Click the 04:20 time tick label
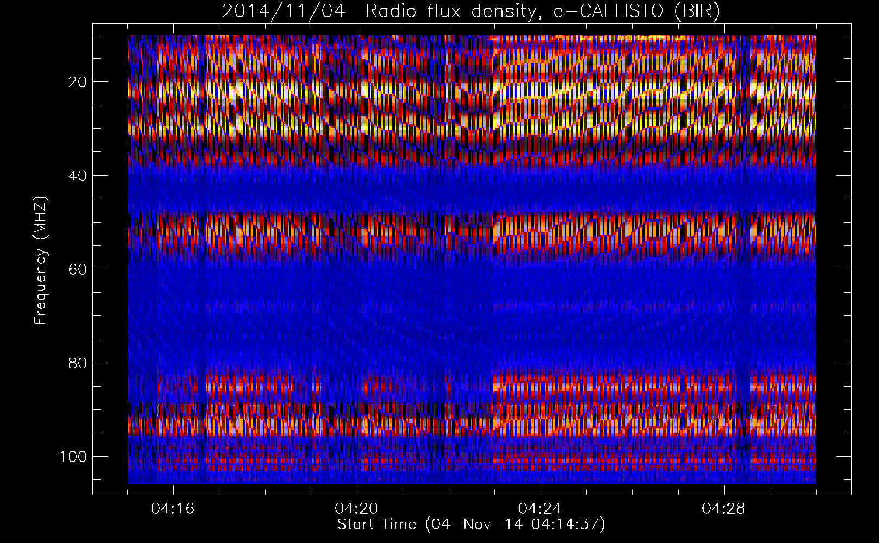Viewport: 879px width, 543px height. [357, 509]
